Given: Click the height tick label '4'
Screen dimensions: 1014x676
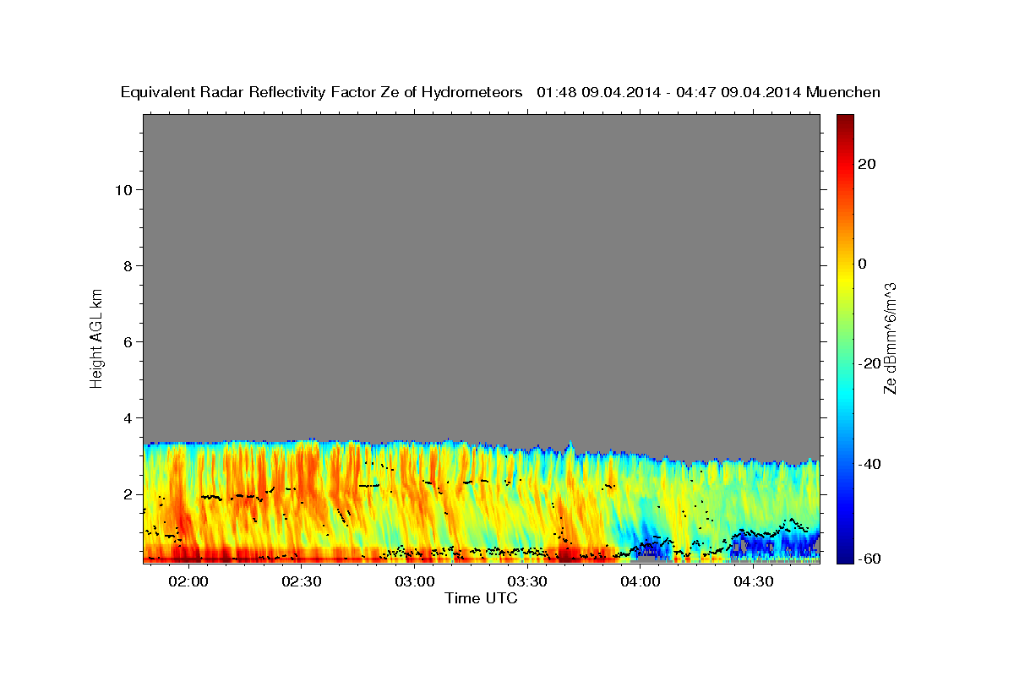Looking at the screenshot, I should (128, 417).
